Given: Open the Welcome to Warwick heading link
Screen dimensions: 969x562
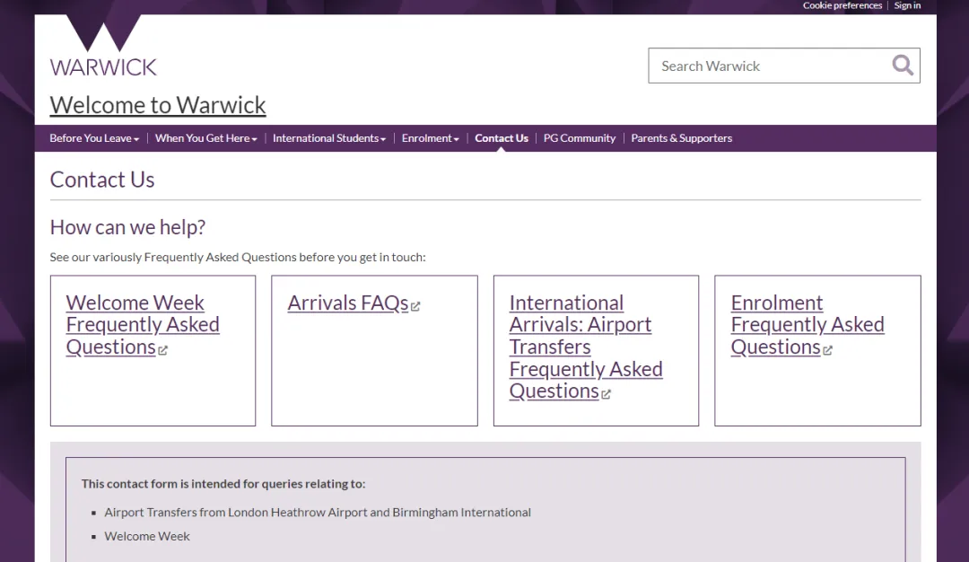Looking at the screenshot, I should pos(158,105).
